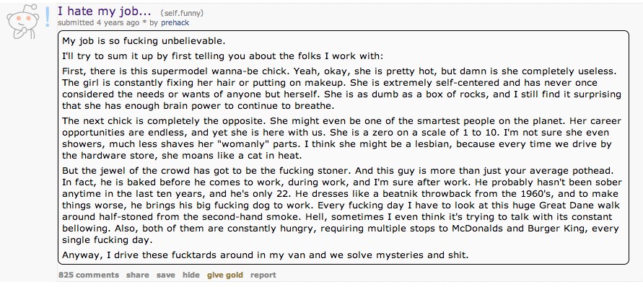Report this post via the report link

(263, 275)
